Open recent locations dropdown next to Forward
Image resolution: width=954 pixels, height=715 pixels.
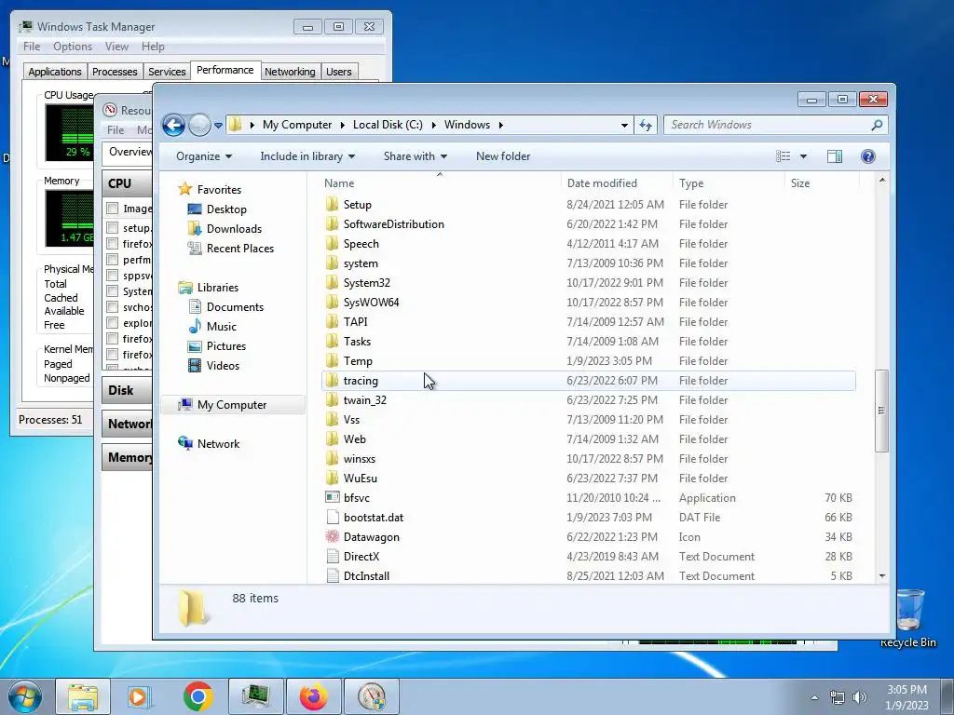click(x=218, y=126)
